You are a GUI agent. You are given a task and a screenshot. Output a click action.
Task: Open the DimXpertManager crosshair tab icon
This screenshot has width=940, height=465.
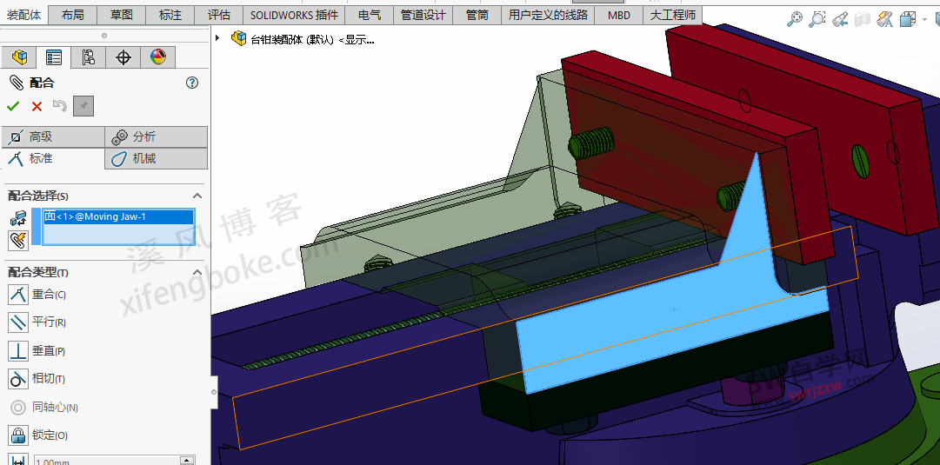[123, 56]
